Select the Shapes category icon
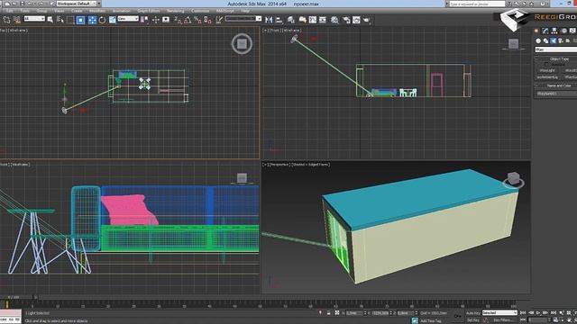Image resolution: width=577 pixels, height=324 pixels. click(545, 40)
